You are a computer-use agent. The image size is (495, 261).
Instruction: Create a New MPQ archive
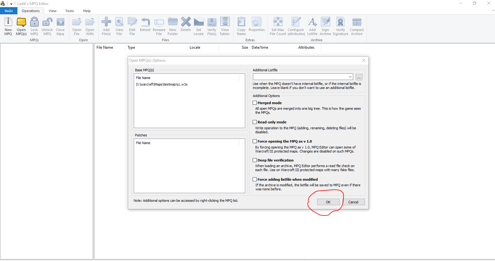click(8, 26)
